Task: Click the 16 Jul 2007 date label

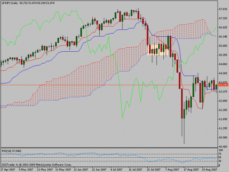Action: pos(135,170)
